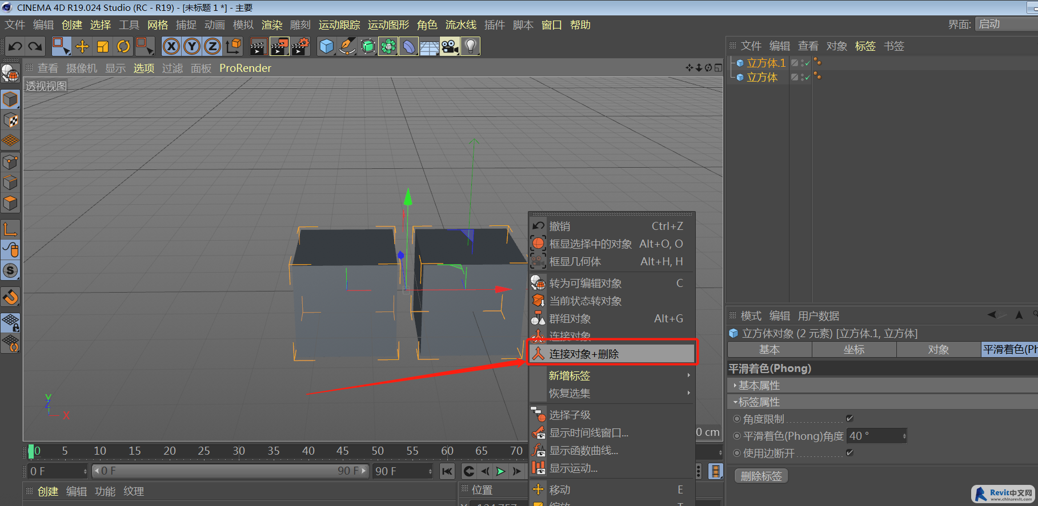Choose 群组对象 from context menu
The width and height of the screenshot is (1038, 506).
pyautogui.click(x=611, y=318)
